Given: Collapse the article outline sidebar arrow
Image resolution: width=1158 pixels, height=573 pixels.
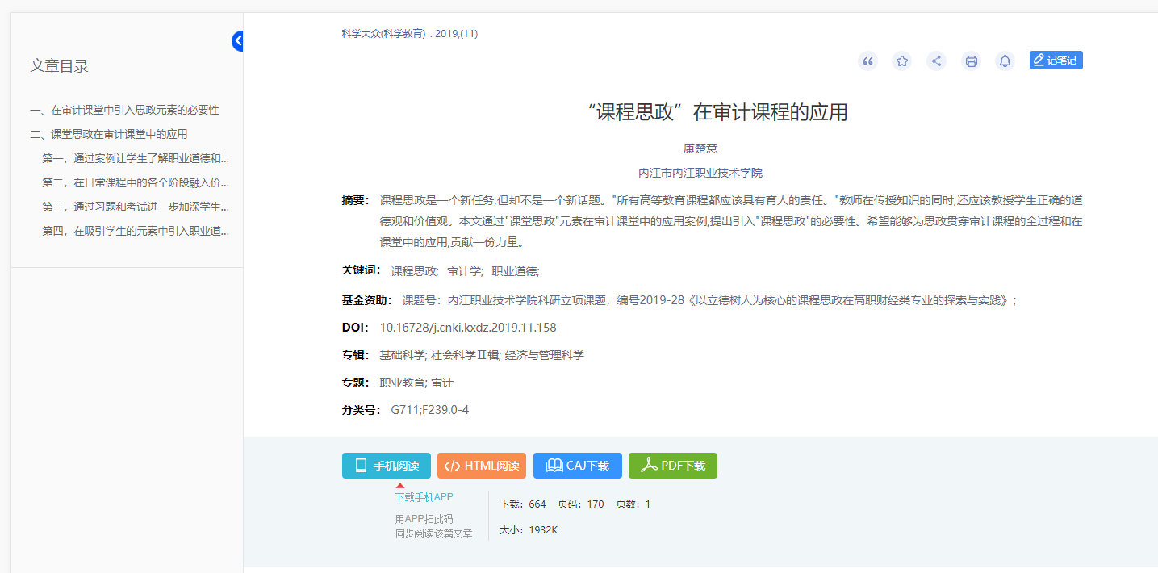Looking at the screenshot, I should click(238, 41).
